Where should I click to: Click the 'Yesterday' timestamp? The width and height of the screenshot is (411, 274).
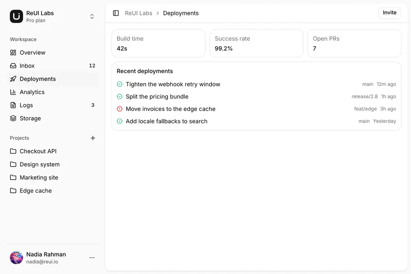(x=385, y=121)
